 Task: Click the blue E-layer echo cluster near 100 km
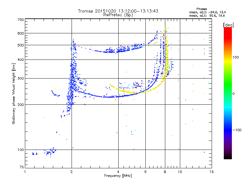[x=50, y=152]
